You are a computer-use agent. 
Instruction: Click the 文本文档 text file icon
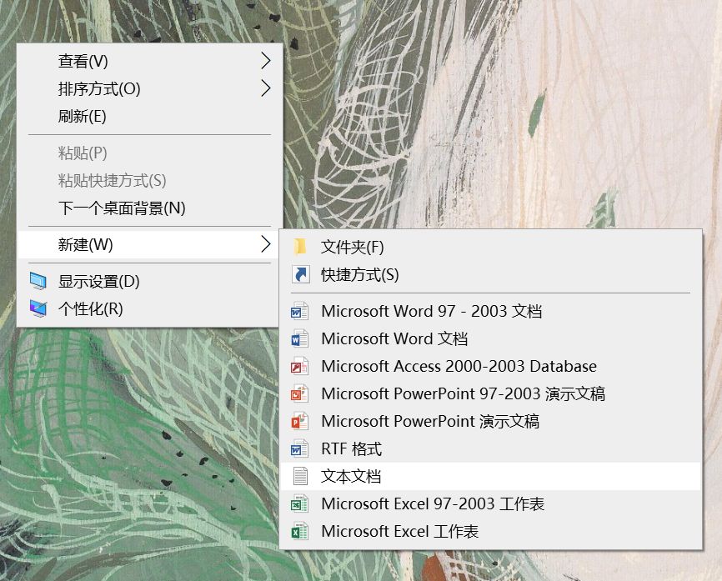tap(298, 476)
